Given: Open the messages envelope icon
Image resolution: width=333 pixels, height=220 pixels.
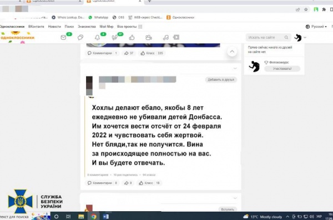Looking at the screenshot, I should coord(63,38).
